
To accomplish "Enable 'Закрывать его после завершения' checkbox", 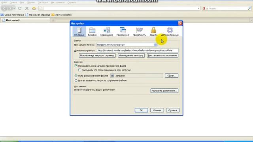I will (x=80, y=70).
